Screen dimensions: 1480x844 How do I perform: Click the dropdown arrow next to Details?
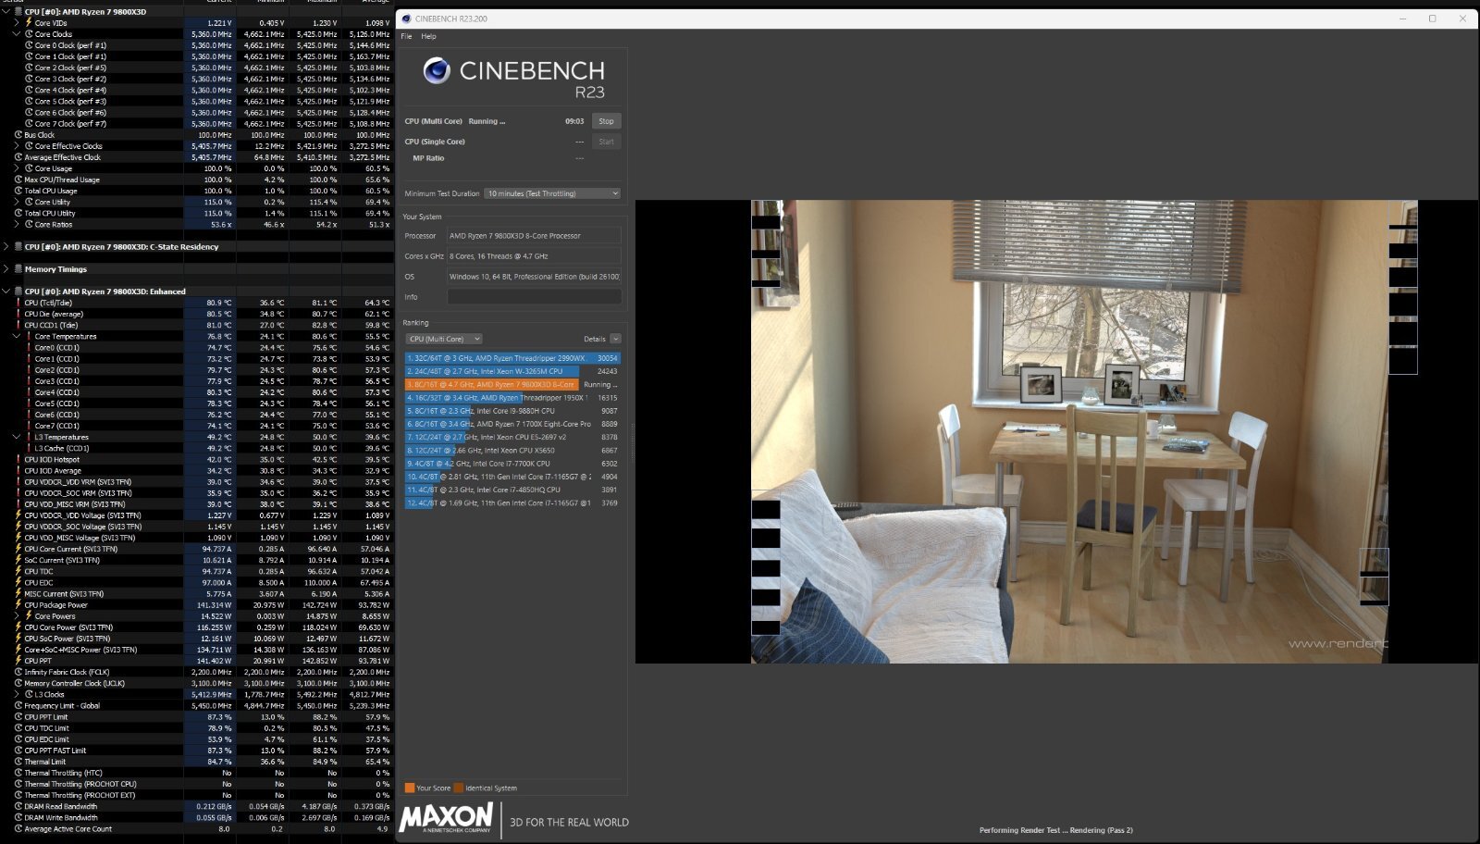click(616, 339)
